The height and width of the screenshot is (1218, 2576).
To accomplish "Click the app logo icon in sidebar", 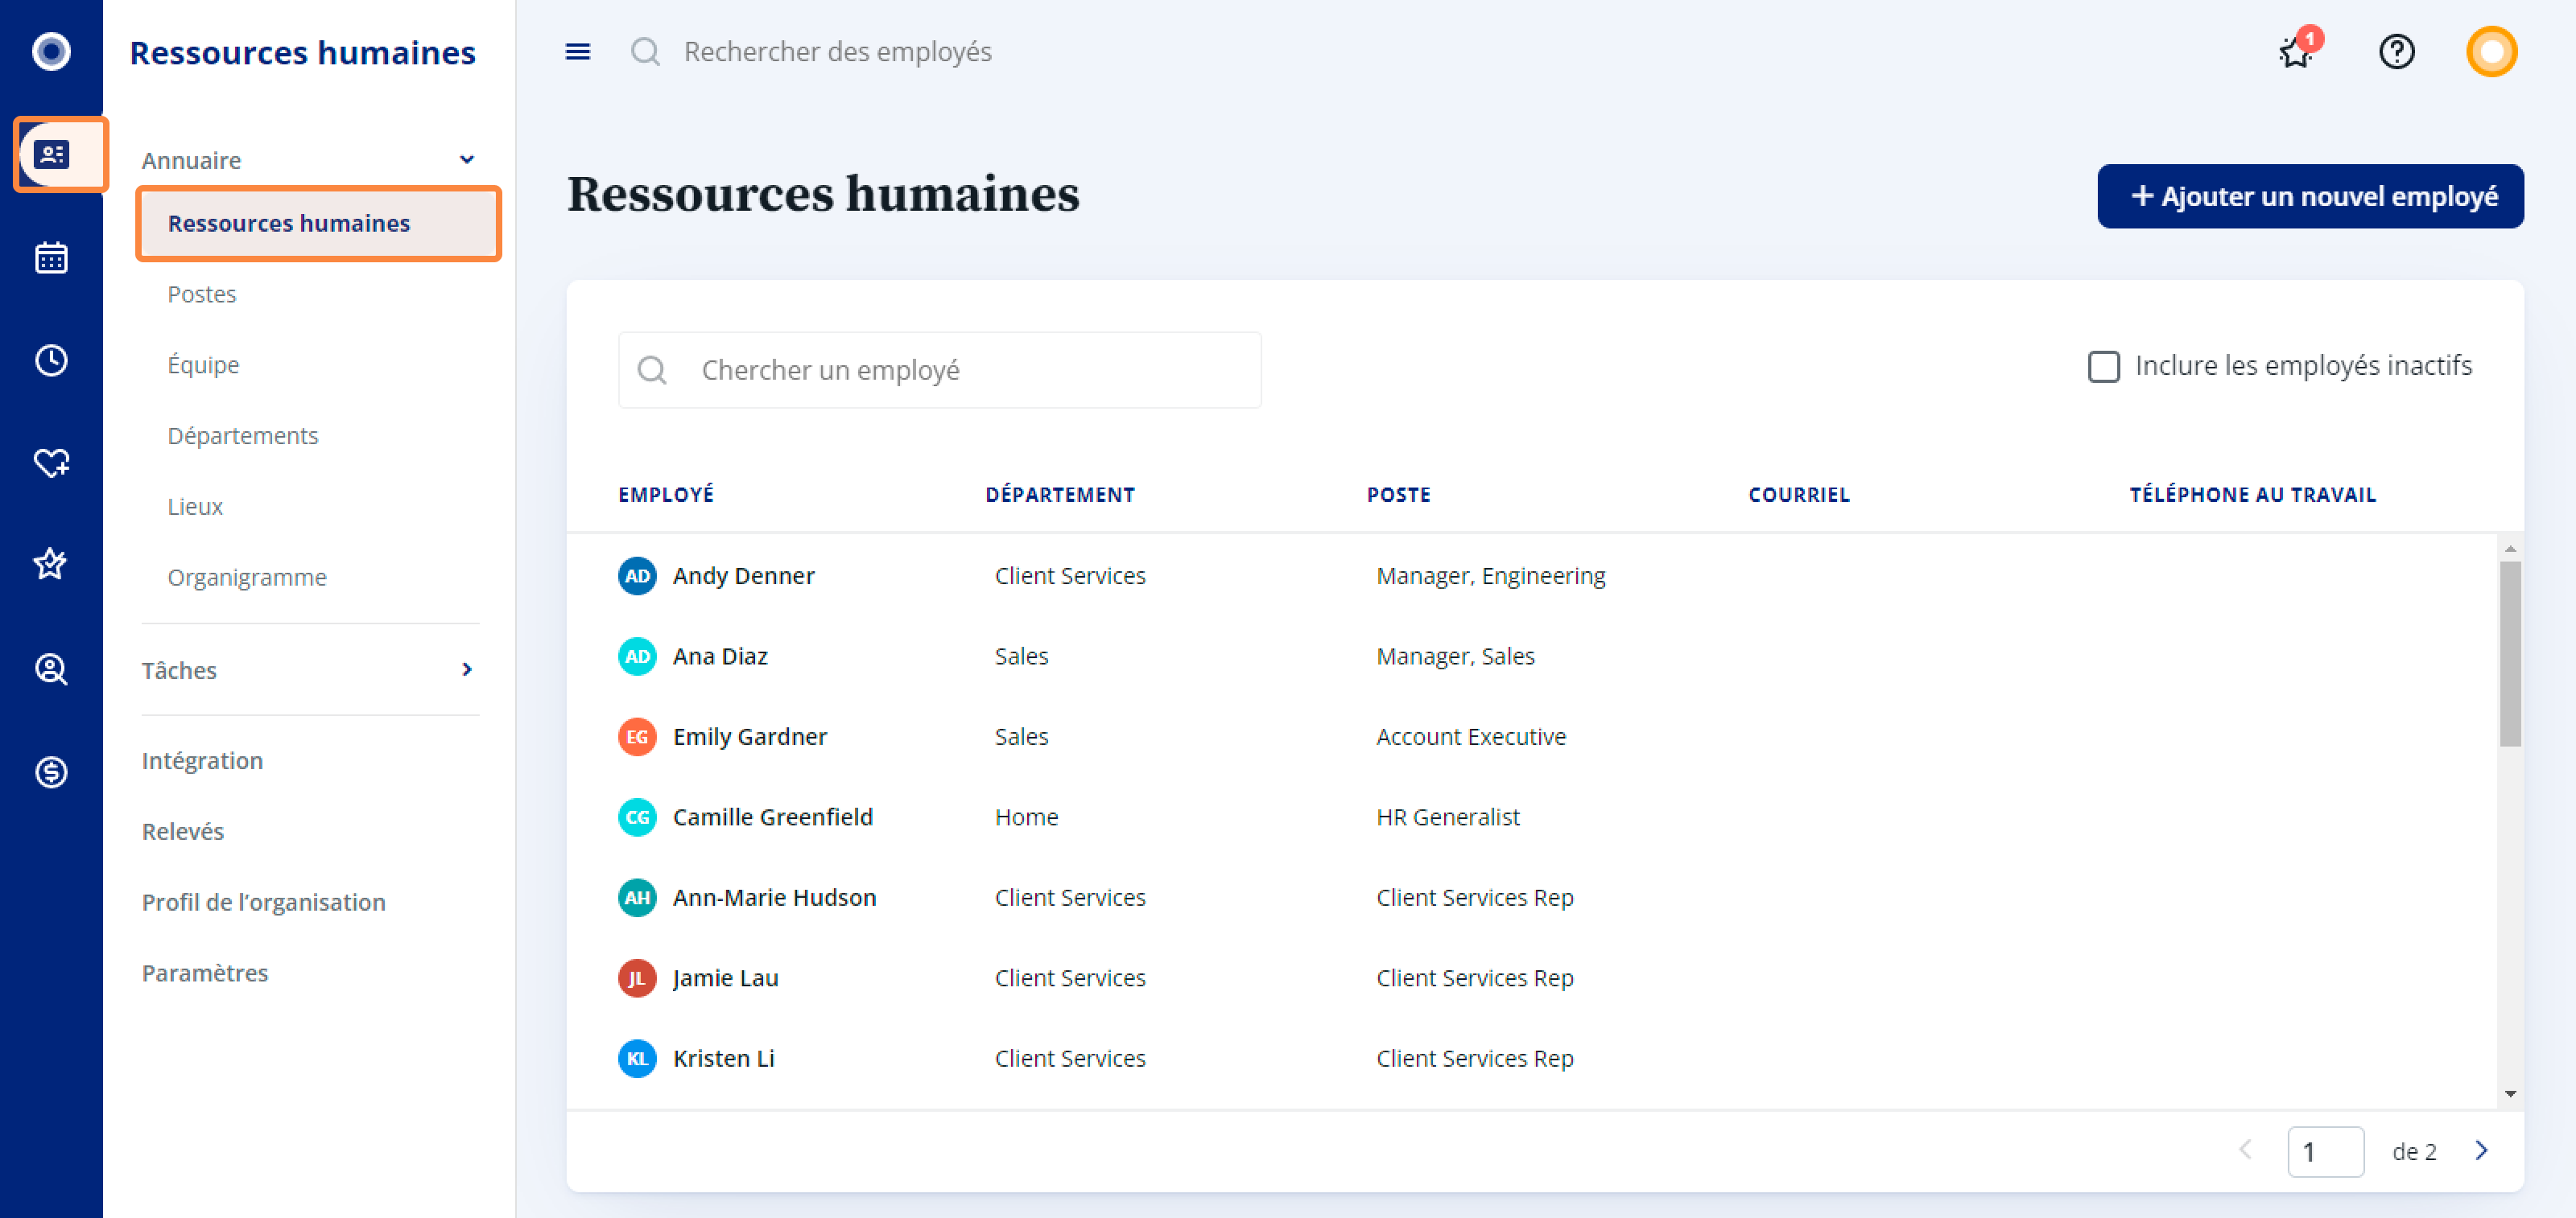I will pyautogui.click(x=51, y=51).
